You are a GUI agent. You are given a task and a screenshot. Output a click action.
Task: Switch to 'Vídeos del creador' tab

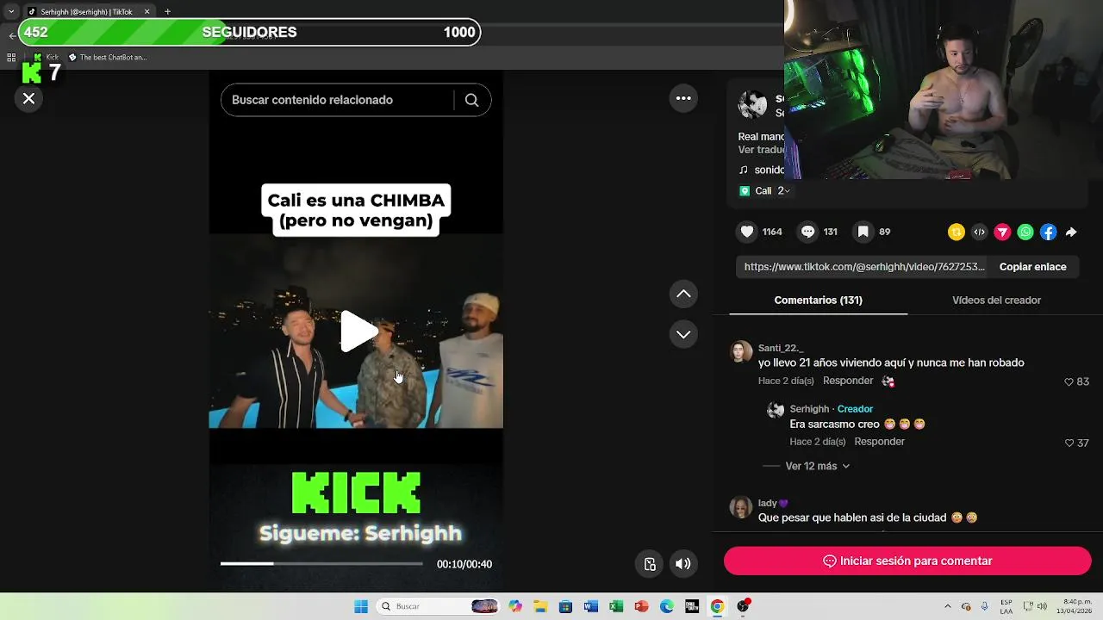pos(996,301)
